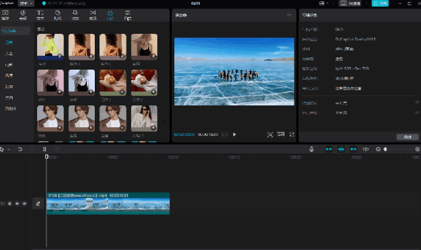421x250 pixels.
Task: Start voiceover recording with microphone icon
Action: [312, 149]
